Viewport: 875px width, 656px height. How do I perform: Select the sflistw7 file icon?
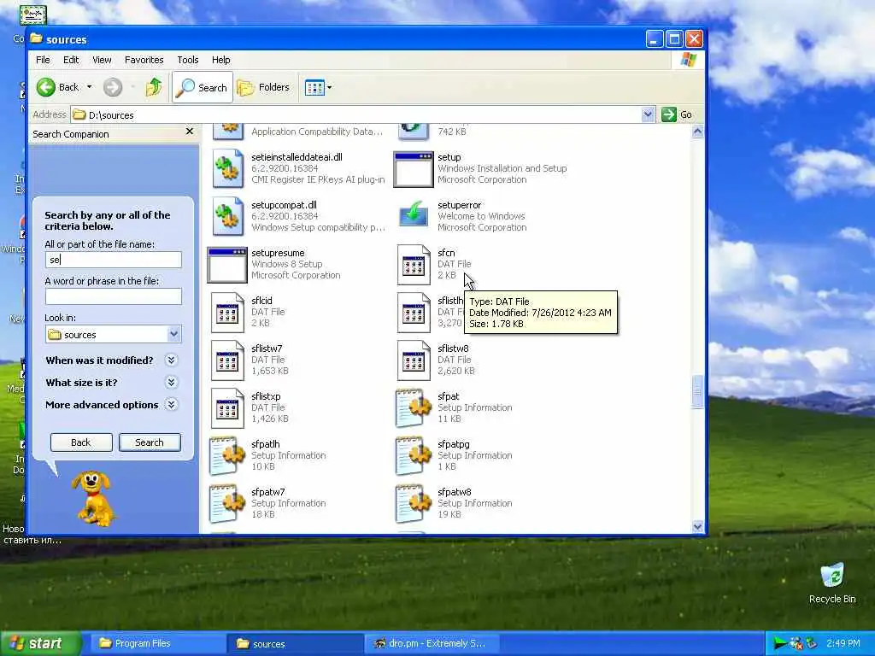[x=227, y=360]
